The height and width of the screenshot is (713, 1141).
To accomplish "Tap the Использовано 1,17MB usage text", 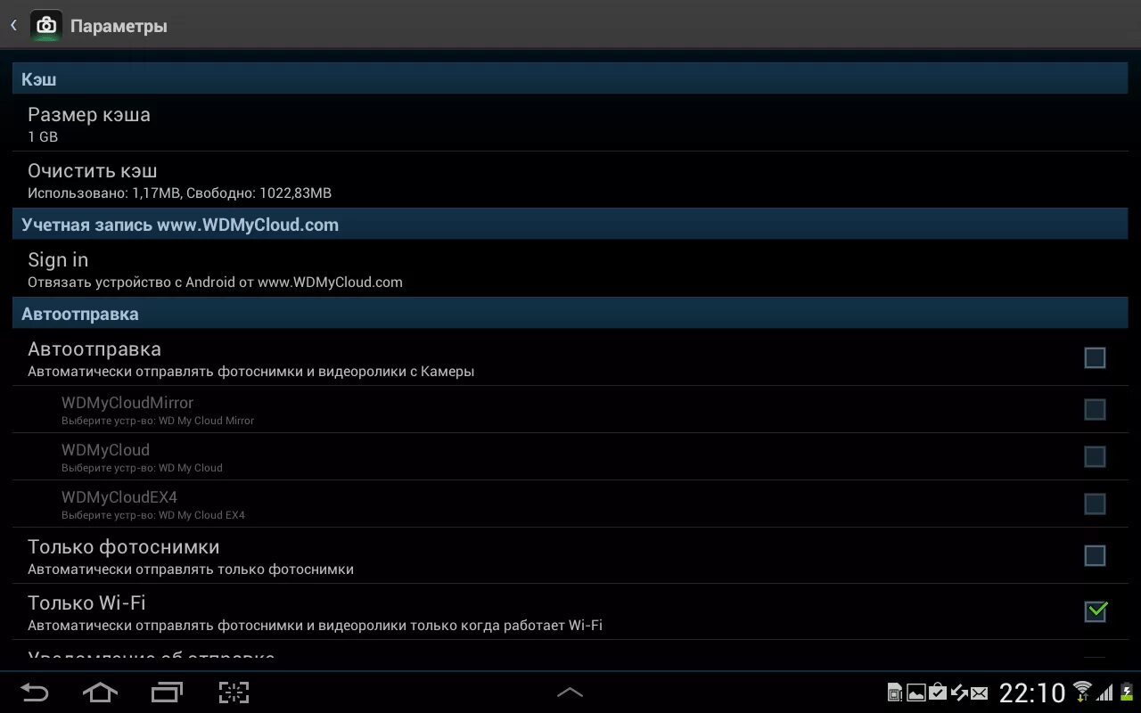I will click(x=179, y=193).
